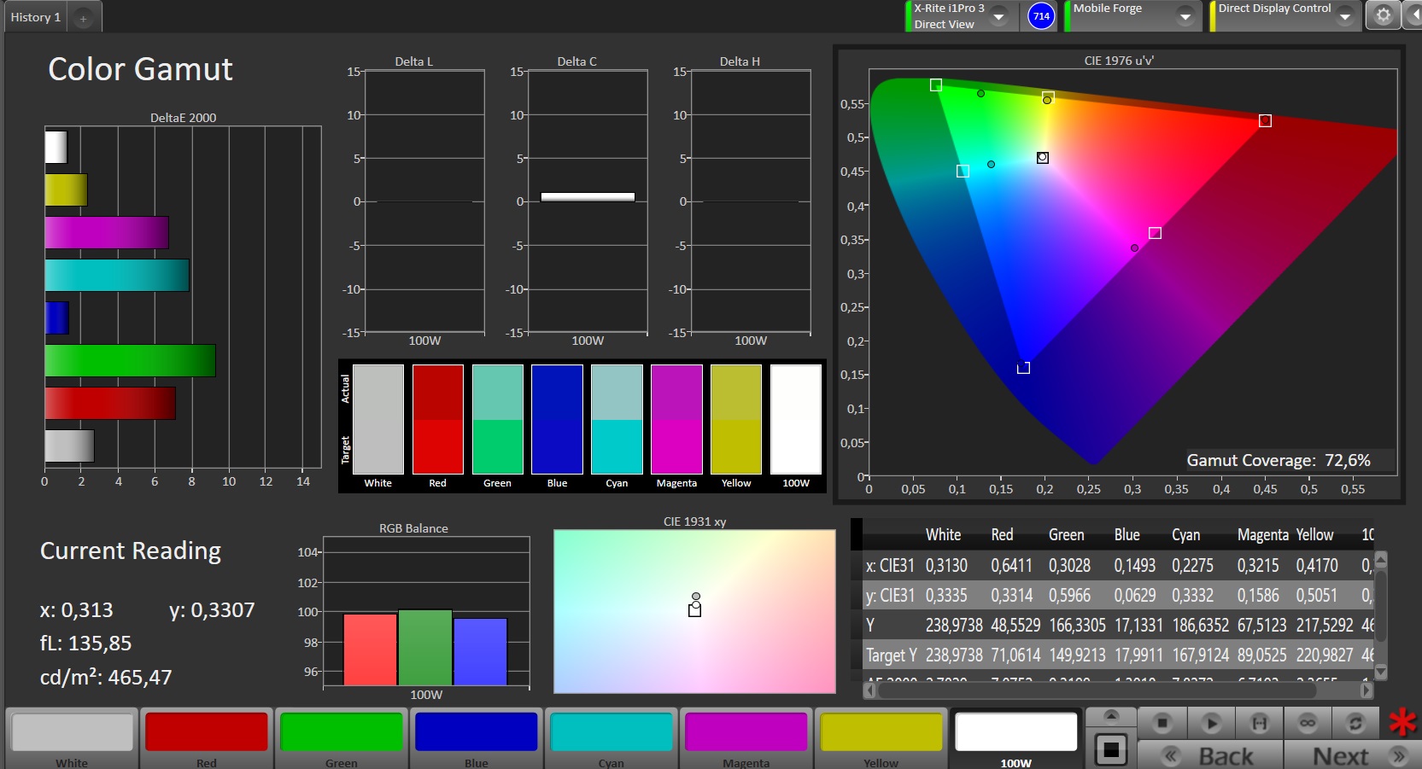Click the cyan bar in DeltaE 2000 chart
Viewport: 1422px width, 769px height.
117,275
